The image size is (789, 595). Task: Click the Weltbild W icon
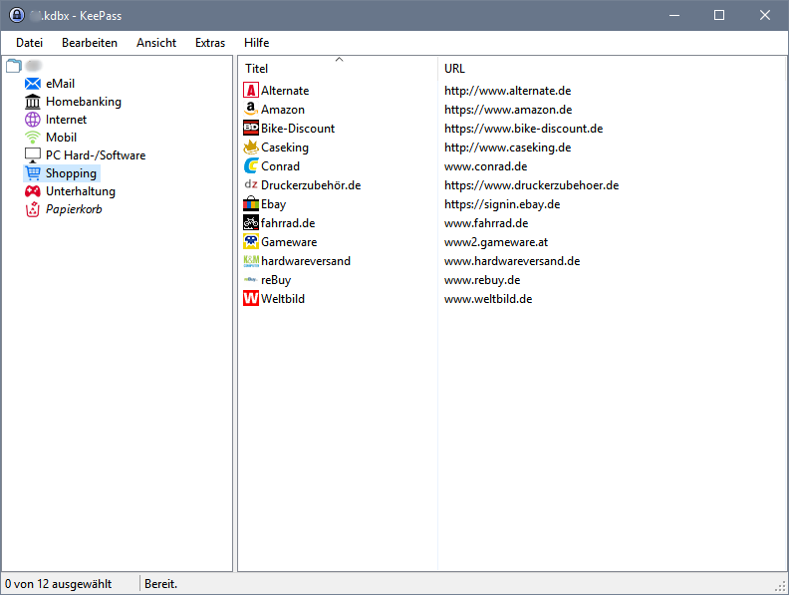coord(251,299)
